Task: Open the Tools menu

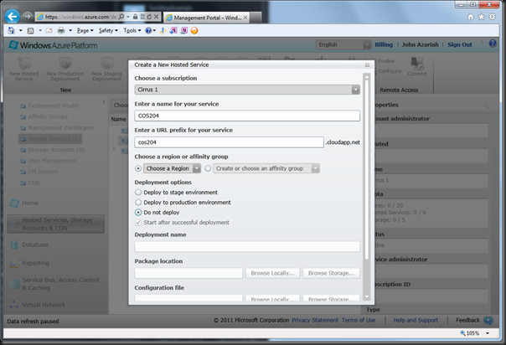Action: tap(132, 31)
